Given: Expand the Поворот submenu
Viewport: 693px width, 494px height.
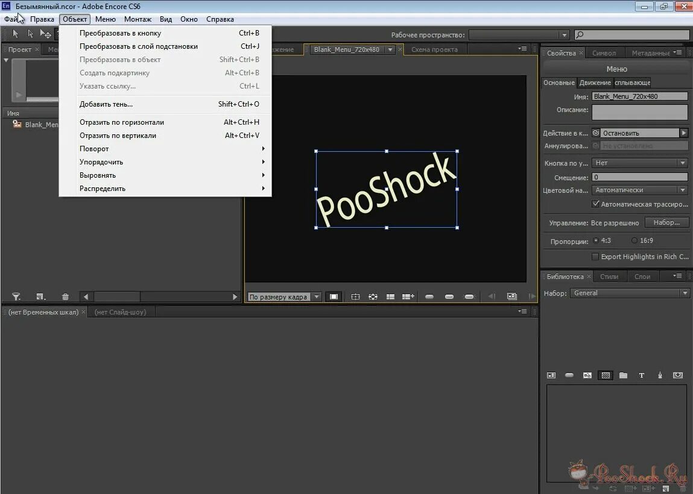Looking at the screenshot, I should point(165,149).
